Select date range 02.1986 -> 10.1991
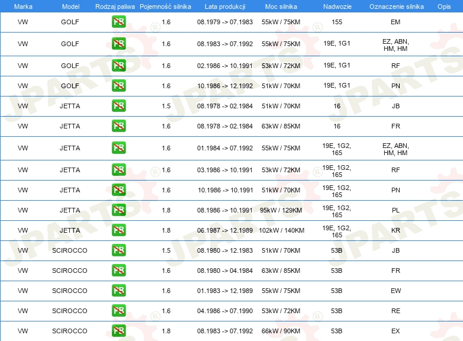 coord(225,66)
